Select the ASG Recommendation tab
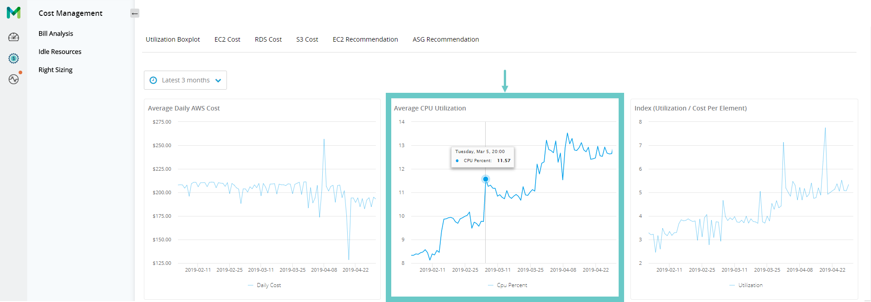This screenshot has width=871, height=302. [446, 39]
